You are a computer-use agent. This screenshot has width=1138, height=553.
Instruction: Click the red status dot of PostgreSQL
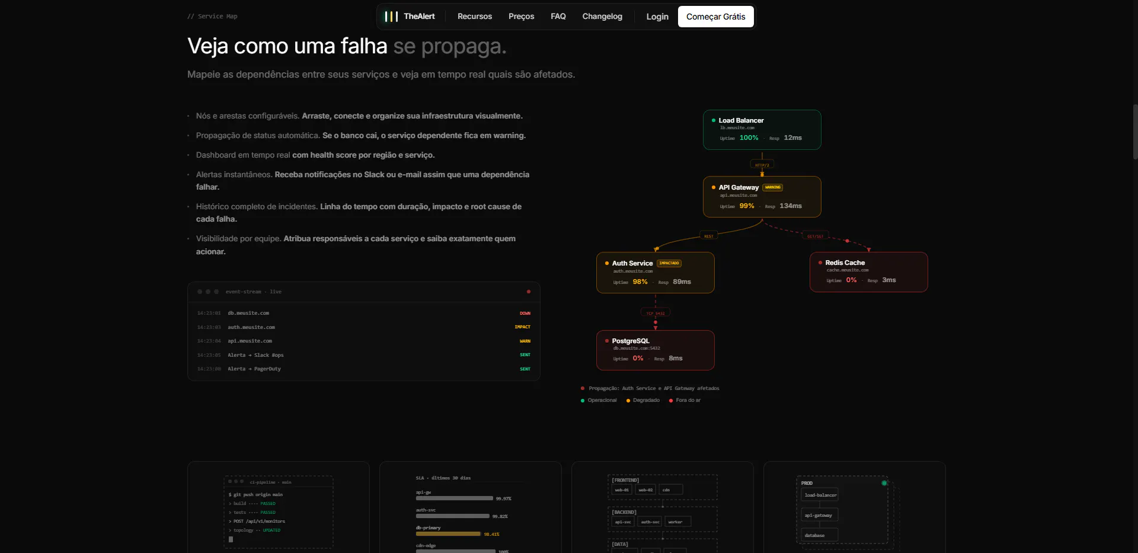[x=607, y=341]
